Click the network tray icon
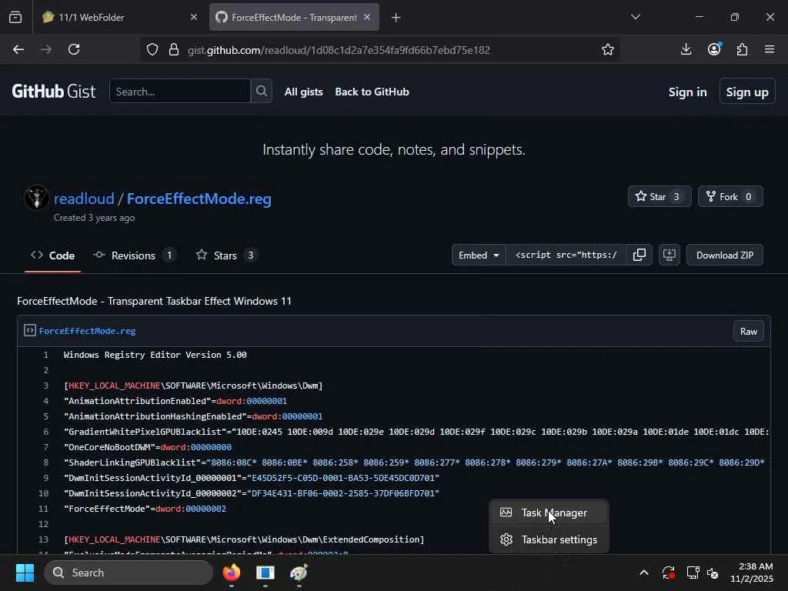Screen dimensions: 788x591 693,573
